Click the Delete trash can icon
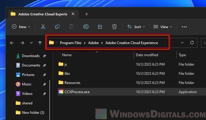Viewport: 206px width, 120px height. 114,27
